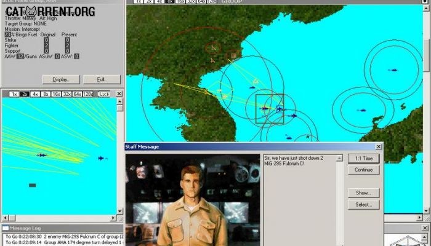Select the ship east of the square selection box
The width and height of the screenshot is (431, 246).
pos(294,116)
